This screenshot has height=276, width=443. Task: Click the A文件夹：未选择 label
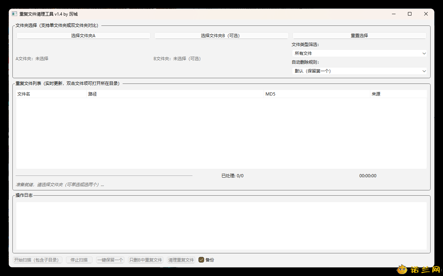click(x=32, y=59)
